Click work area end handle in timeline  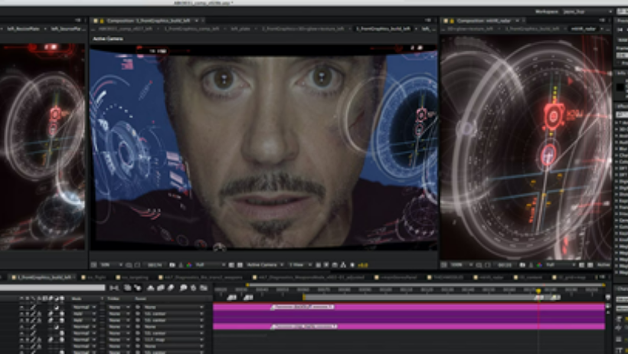click(555, 297)
